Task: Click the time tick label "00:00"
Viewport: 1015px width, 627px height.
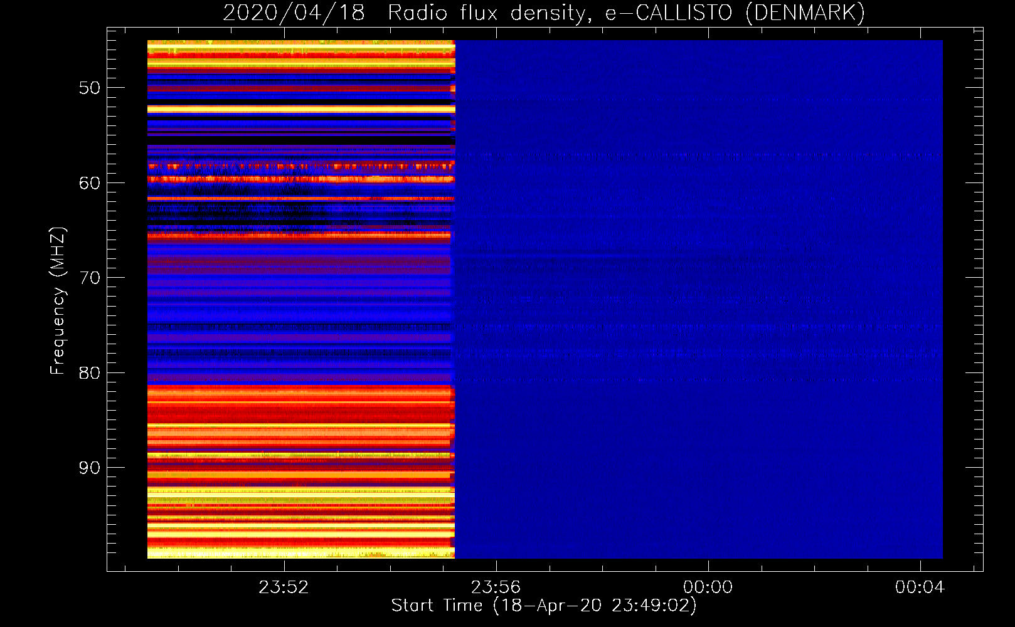Action: (708, 587)
